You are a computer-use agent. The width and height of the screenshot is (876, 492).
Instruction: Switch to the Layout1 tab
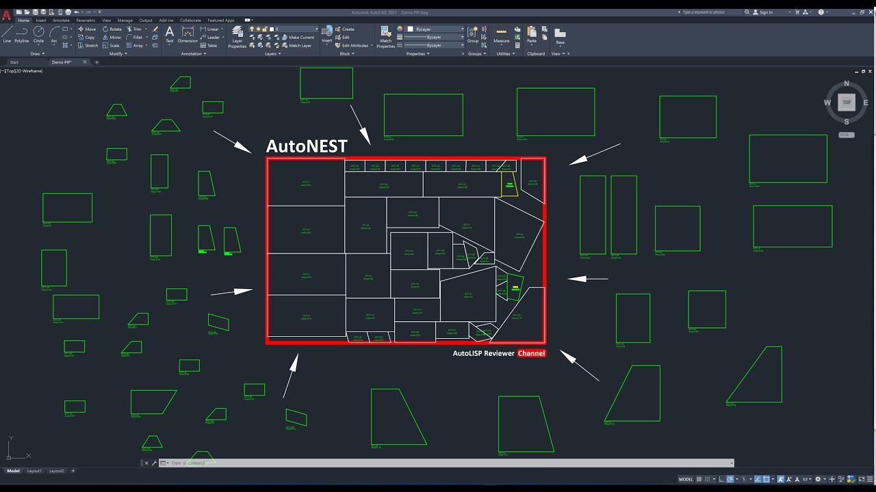click(x=34, y=471)
